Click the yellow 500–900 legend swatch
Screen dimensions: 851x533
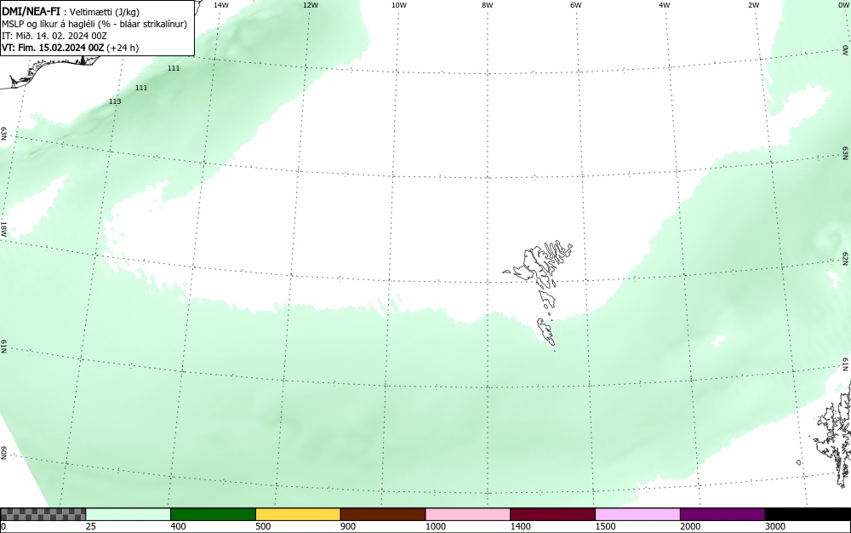[x=298, y=514]
